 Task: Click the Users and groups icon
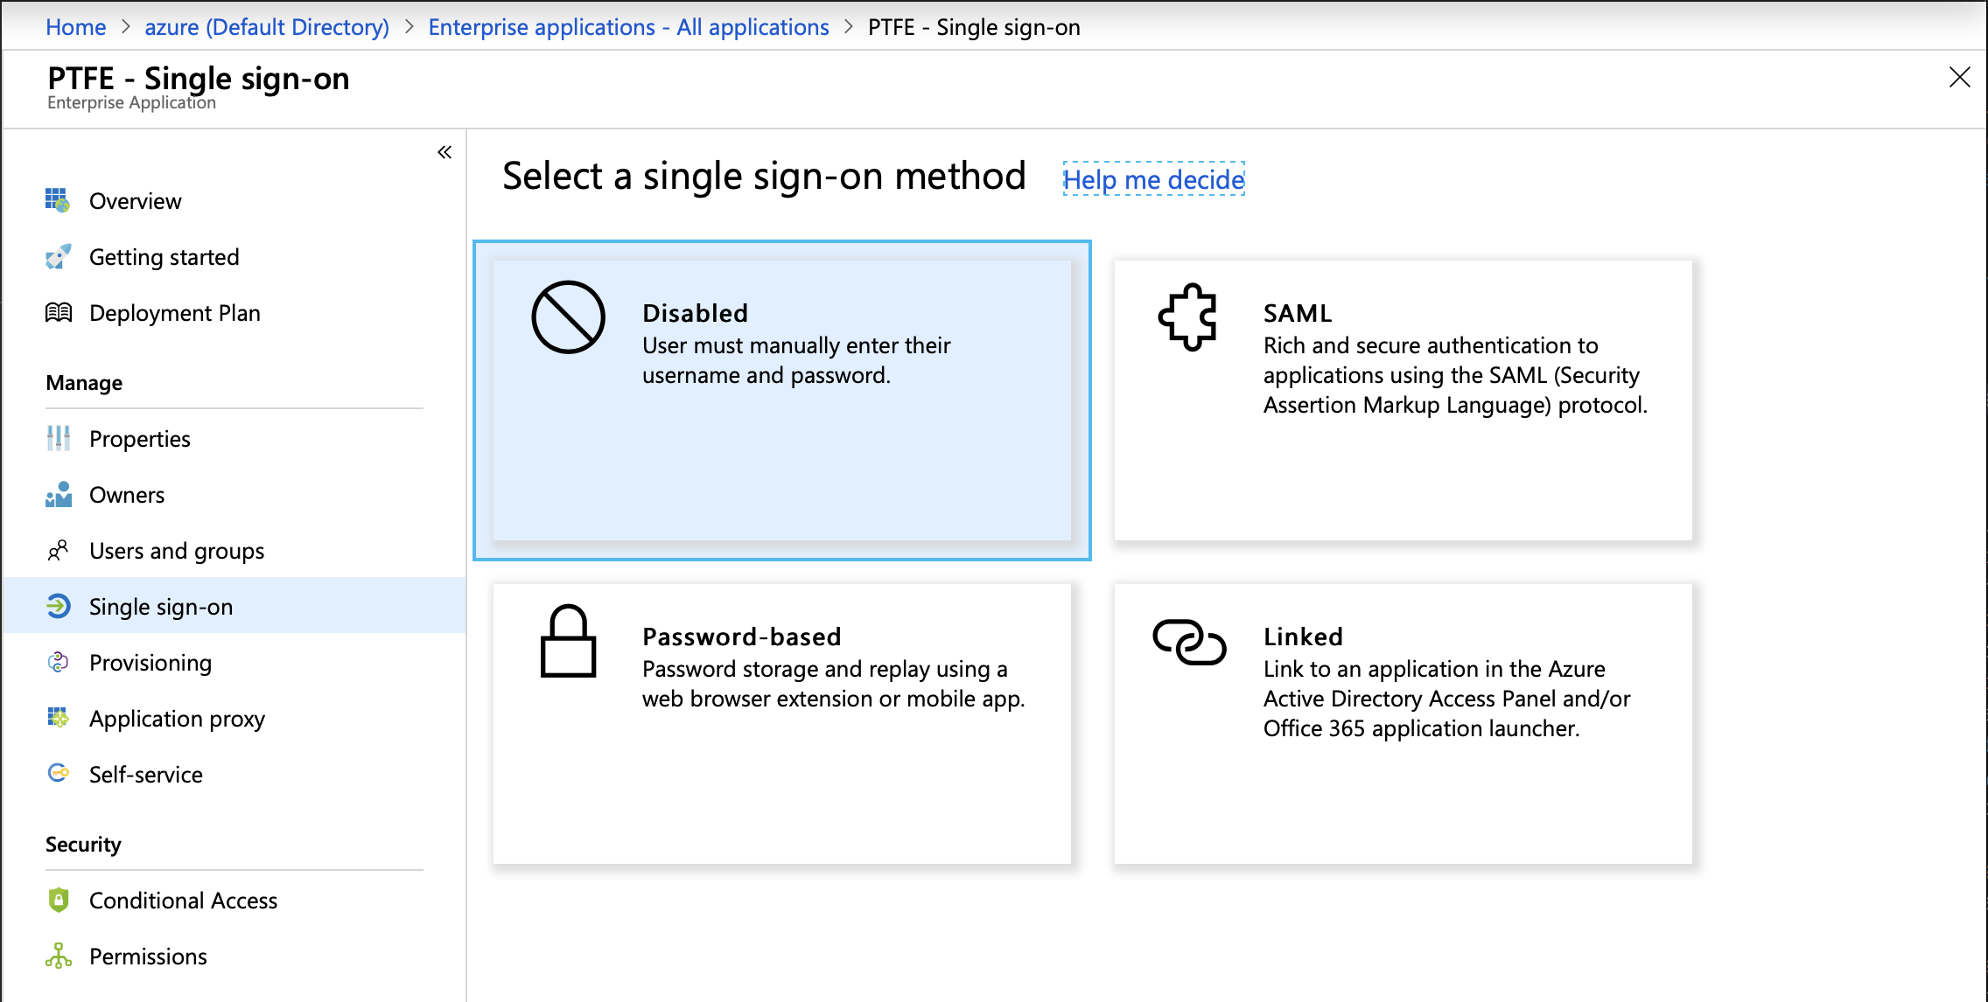(58, 550)
